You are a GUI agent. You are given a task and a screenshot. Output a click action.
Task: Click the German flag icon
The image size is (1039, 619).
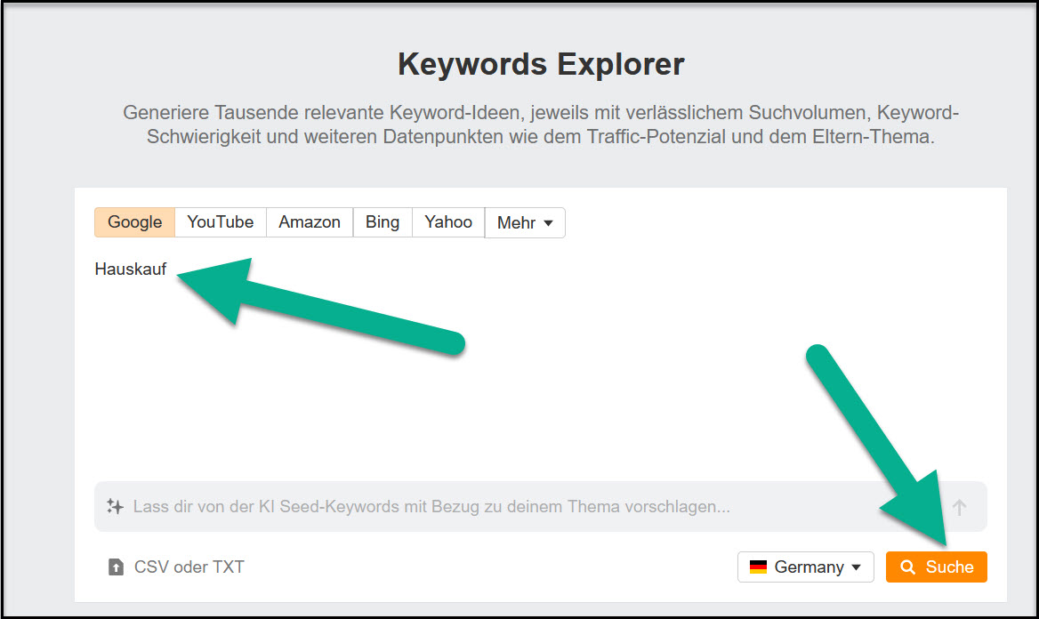[x=758, y=567]
